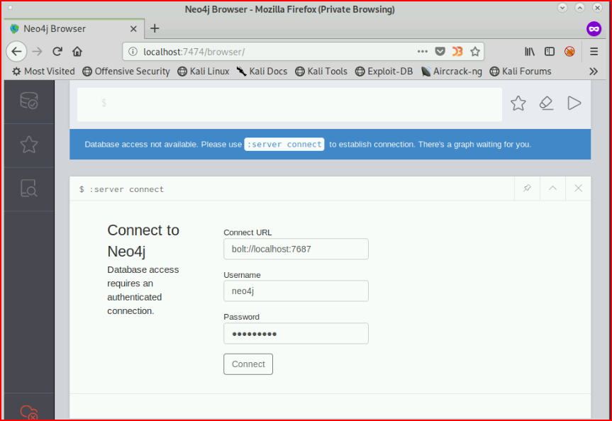Focus the Connect URL field
The width and height of the screenshot is (612, 421).
coord(296,249)
